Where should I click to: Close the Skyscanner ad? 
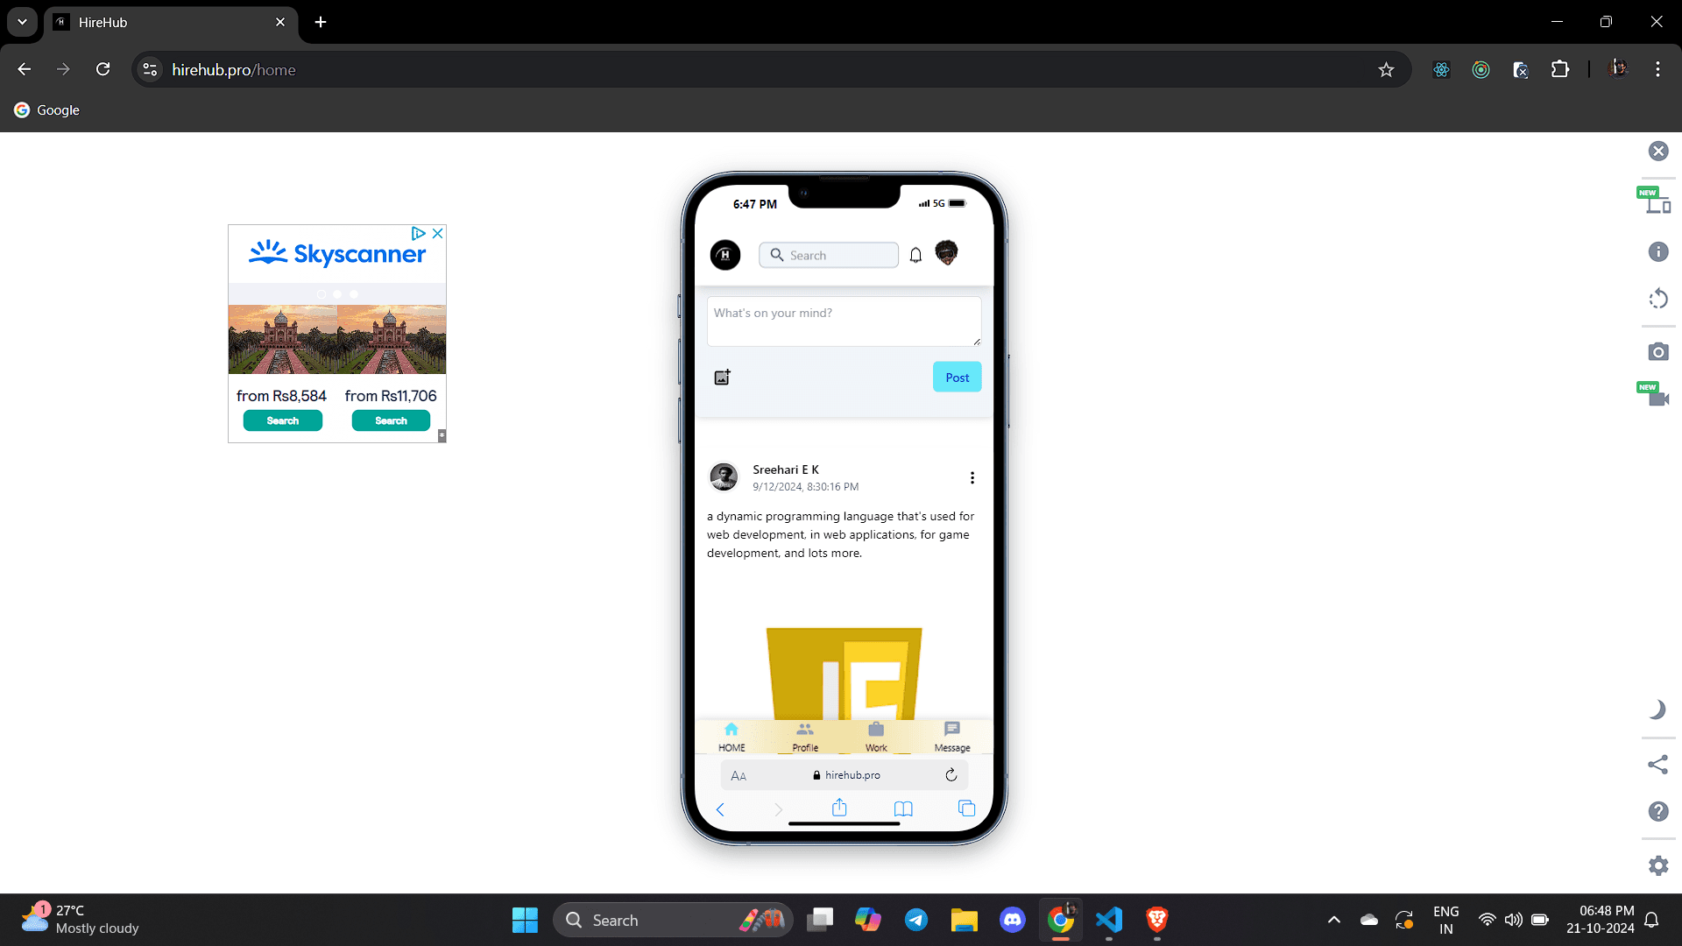coord(438,233)
